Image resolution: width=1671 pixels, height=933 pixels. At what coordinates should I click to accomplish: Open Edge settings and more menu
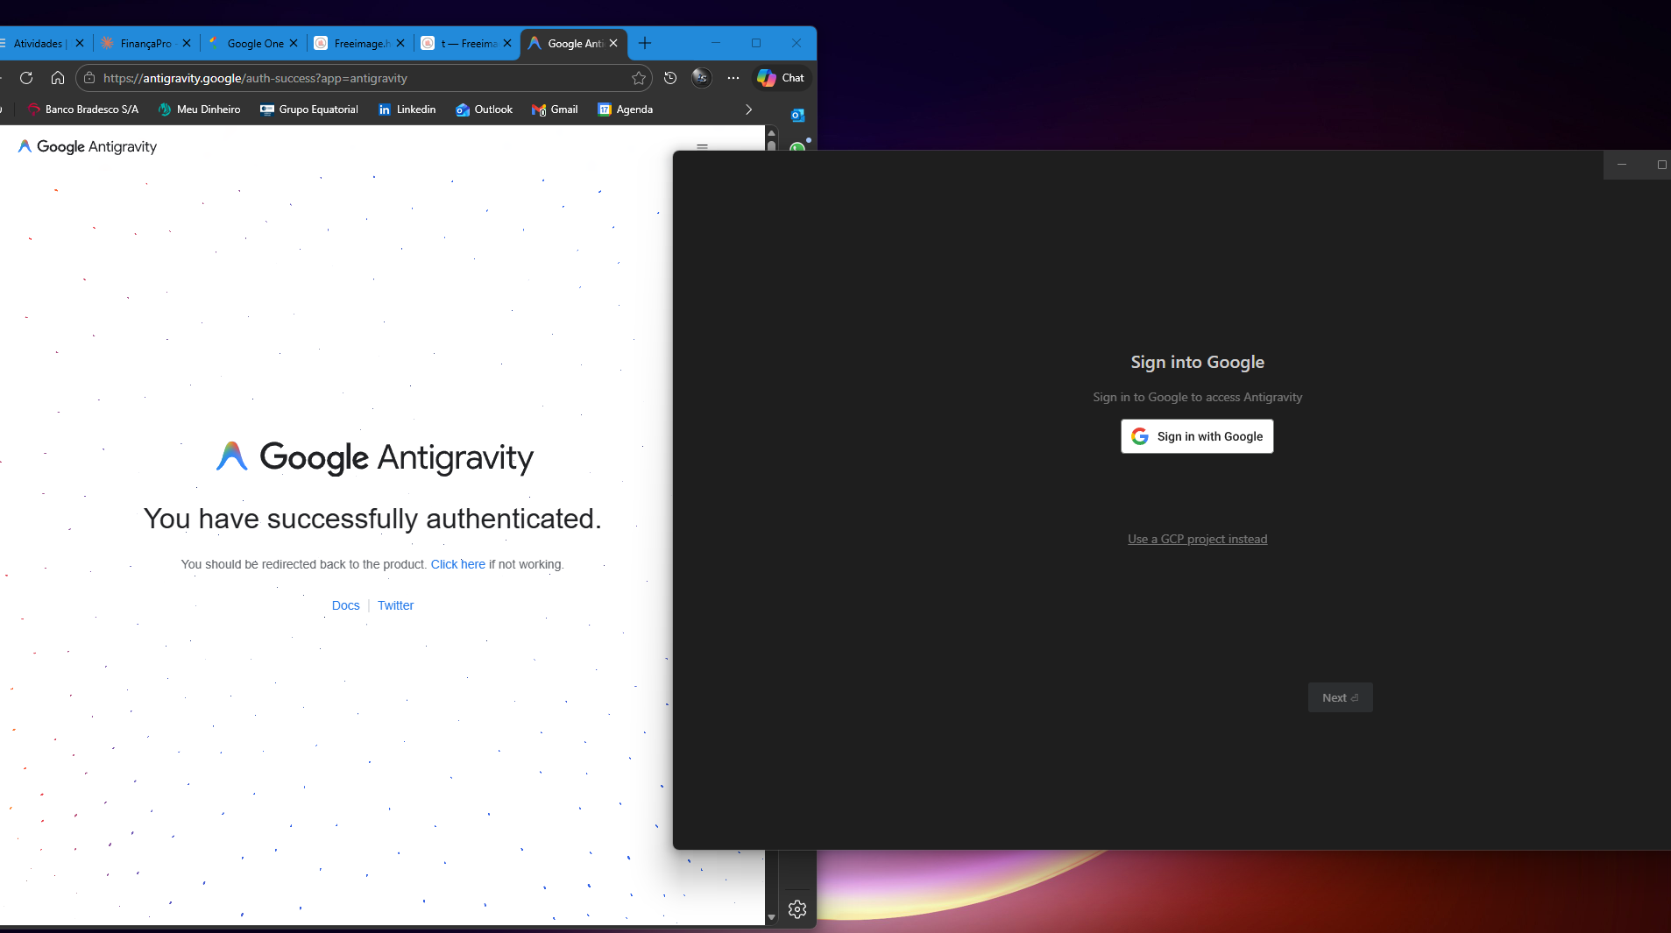pos(733,78)
